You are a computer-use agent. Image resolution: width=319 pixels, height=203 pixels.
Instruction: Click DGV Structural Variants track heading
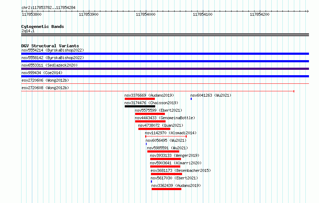click(x=50, y=46)
